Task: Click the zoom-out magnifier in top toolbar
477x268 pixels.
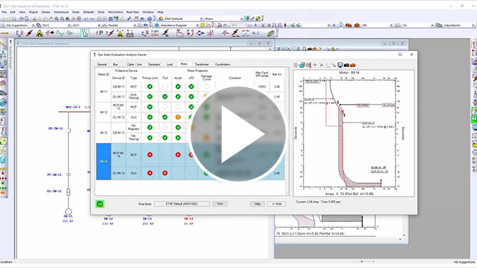Action: pyautogui.click(x=62, y=19)
